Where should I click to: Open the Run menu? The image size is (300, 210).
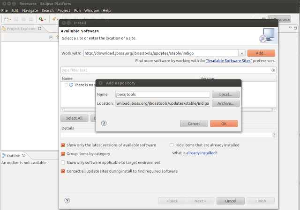[77, 10]
